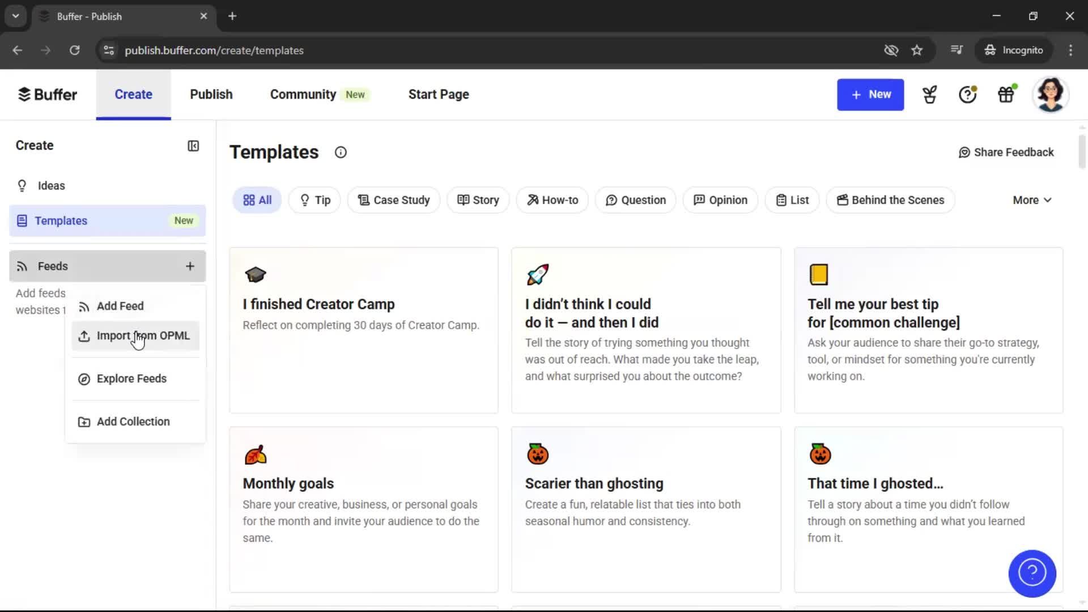The height and width of the screenshot is (612, 1088).
Task: Choose Import from OPML in the menu
Action: pyautogui.click(x=143, y=335)
